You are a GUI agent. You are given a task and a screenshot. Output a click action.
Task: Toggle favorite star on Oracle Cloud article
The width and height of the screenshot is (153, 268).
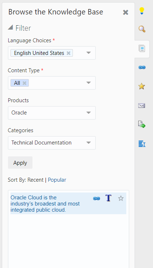(121, 198)
